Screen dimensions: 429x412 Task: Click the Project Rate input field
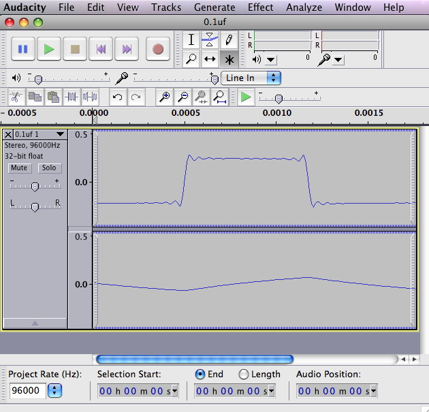point(27,390)
